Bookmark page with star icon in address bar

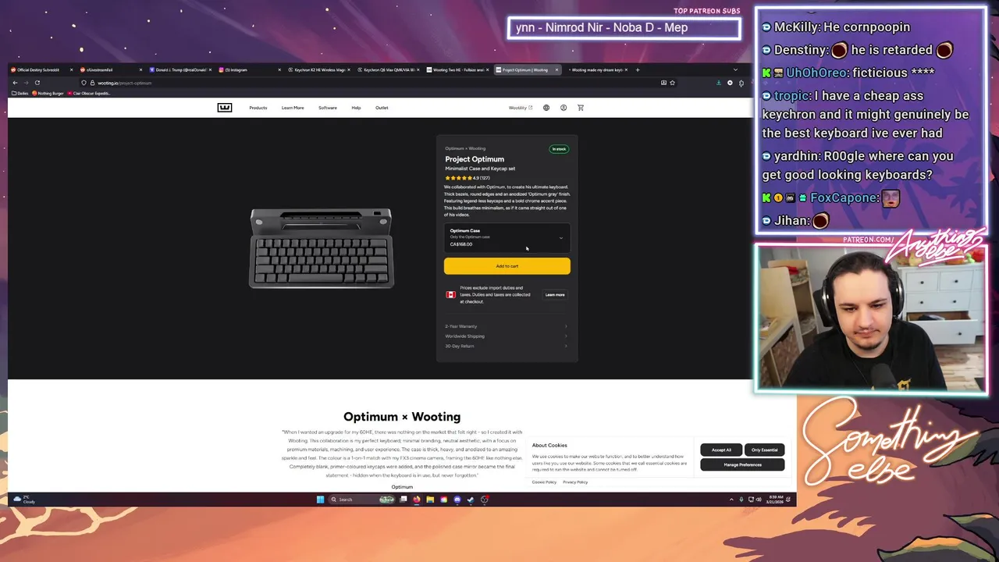672,83
